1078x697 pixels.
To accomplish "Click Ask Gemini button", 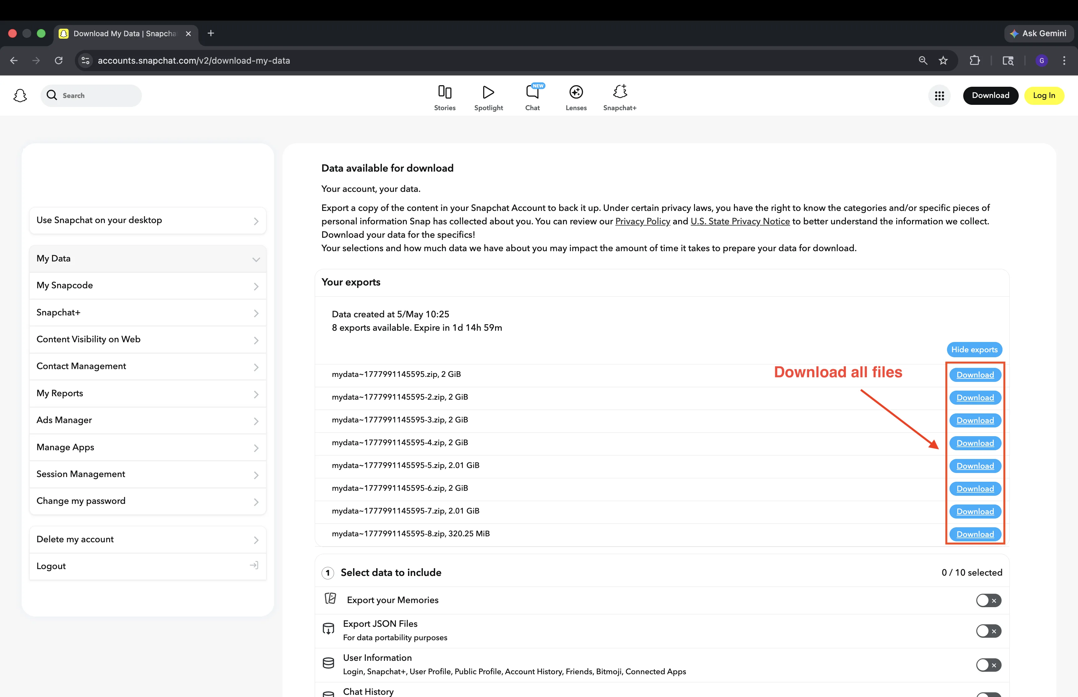I will [1039, 33].
